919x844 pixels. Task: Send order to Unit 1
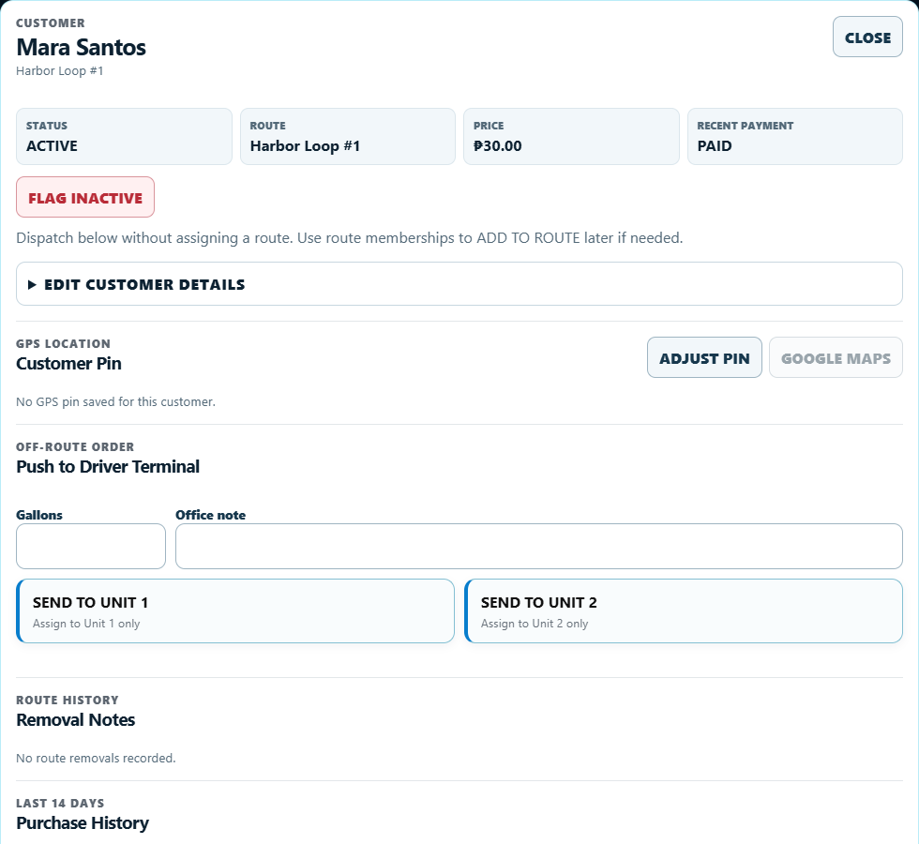pos(235,610)
